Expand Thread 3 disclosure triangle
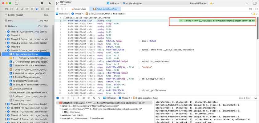This screenshot has width=259, height=123. tap(6, 39)
